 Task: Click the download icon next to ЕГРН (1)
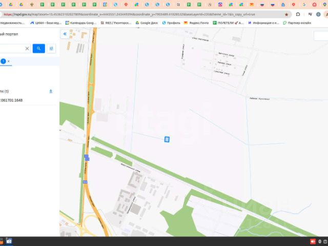click(51, 91)
